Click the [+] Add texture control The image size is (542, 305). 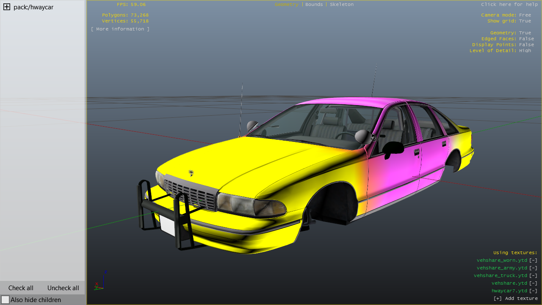(x=515, y=299)
